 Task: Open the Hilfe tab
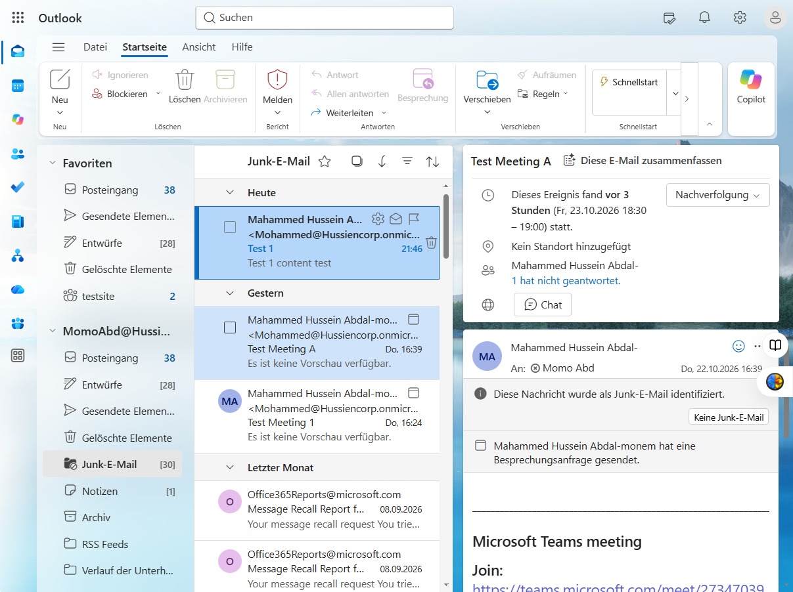click(x=242, y=47)
